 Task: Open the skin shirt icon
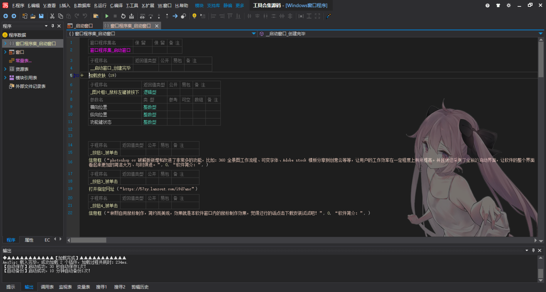498,5
